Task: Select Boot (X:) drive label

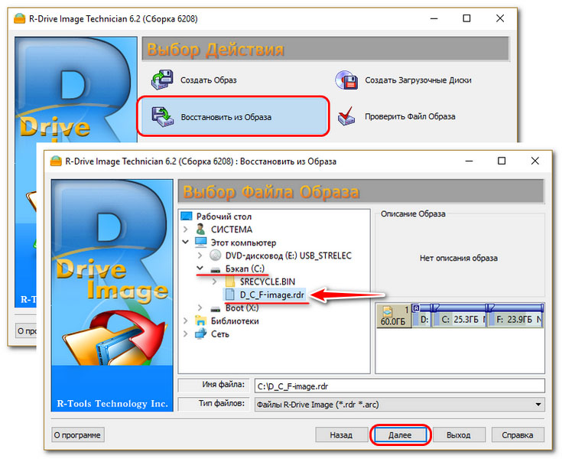Action: tap(242, 308)
